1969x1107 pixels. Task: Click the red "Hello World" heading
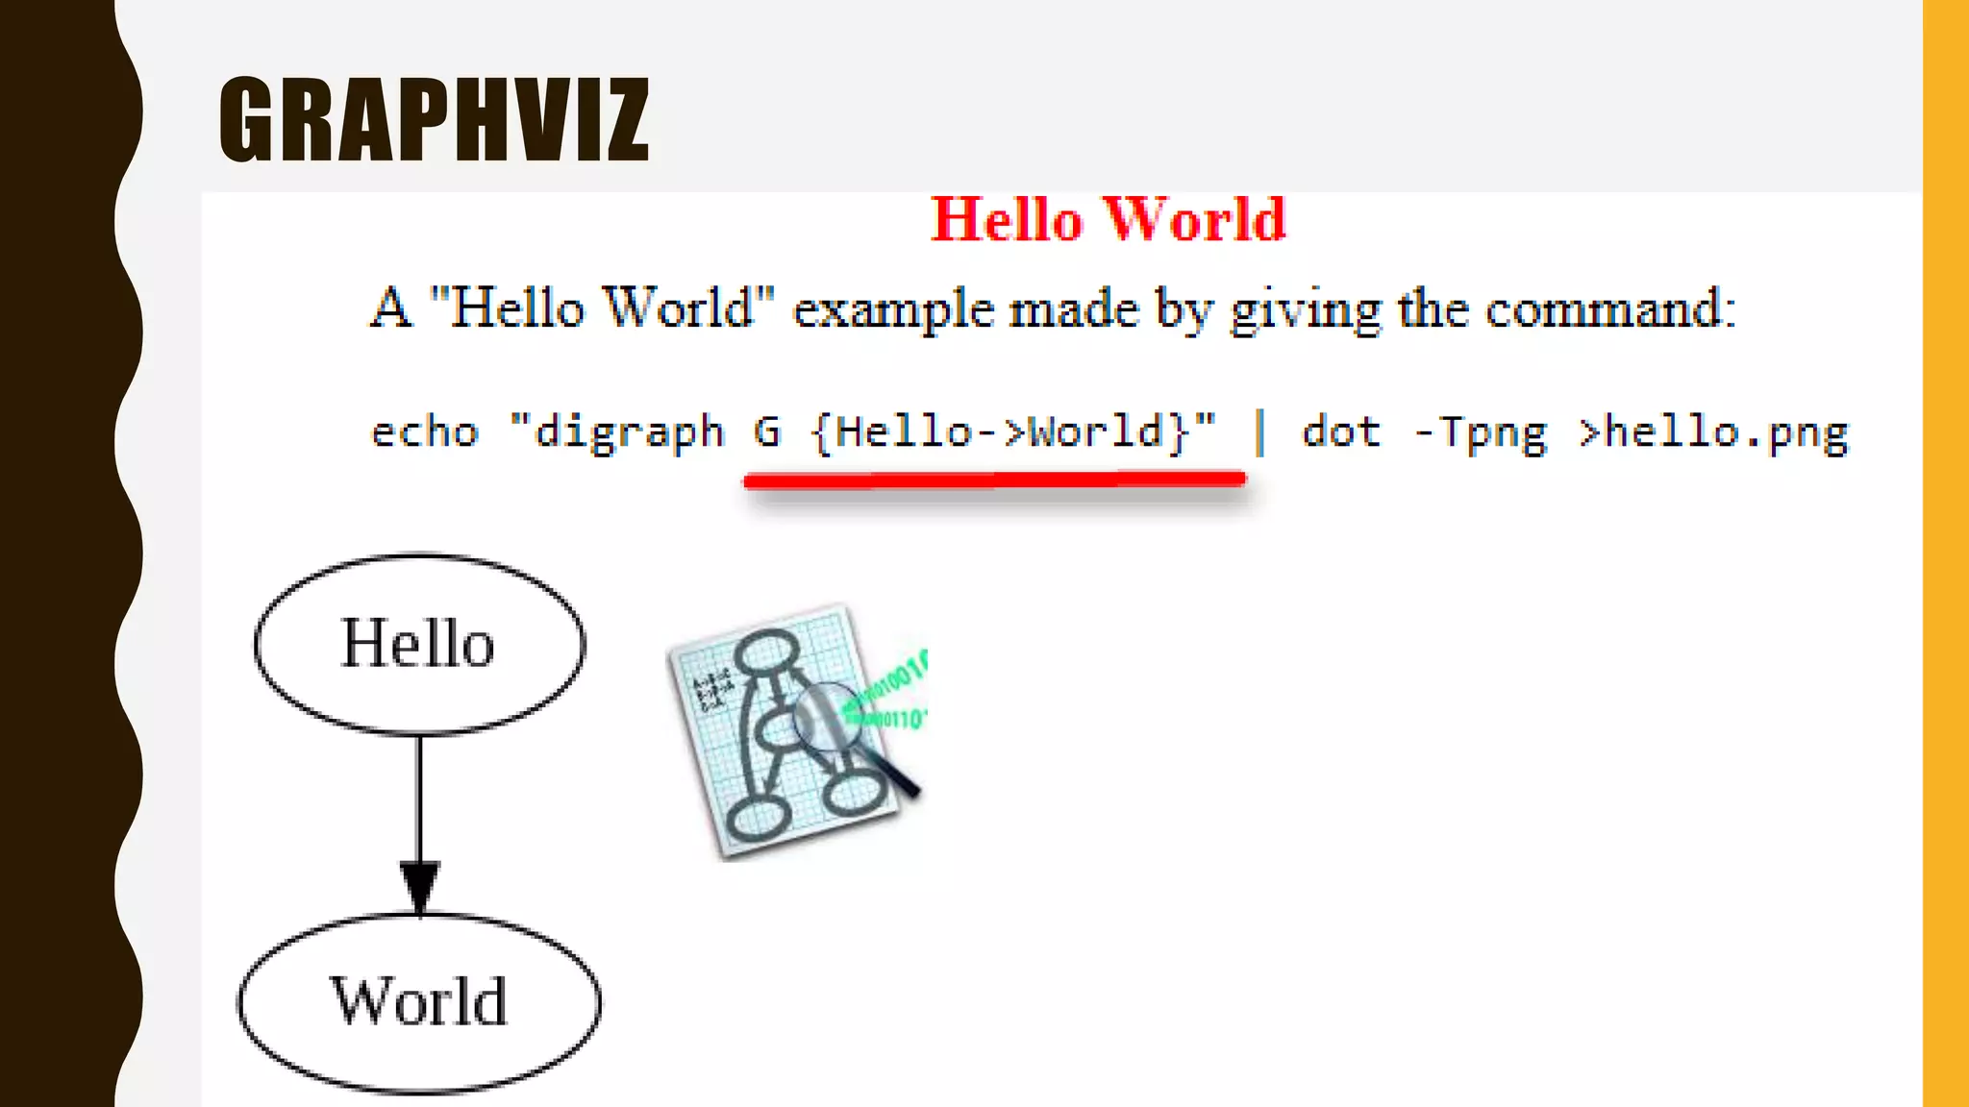[1109, 219]
